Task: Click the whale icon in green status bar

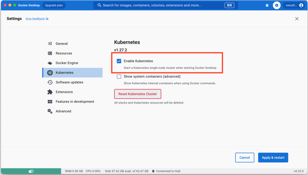Action: (31, 171)
